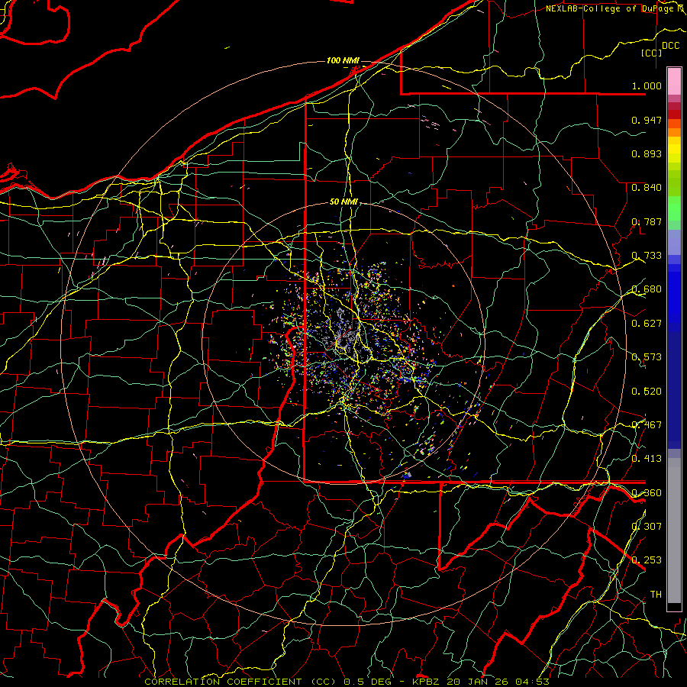The image size is (687, 687).
Task: Click the "KPBZ" radar site identifier
Action: pos(427,682)
